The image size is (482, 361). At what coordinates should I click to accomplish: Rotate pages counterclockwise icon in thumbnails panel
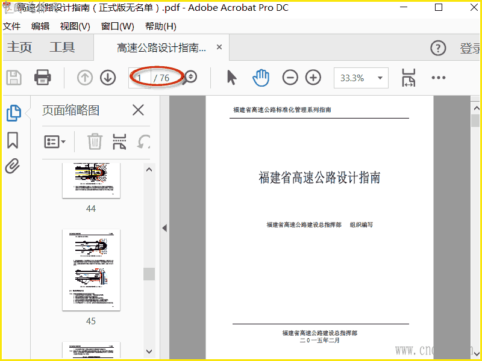(143, 141)
